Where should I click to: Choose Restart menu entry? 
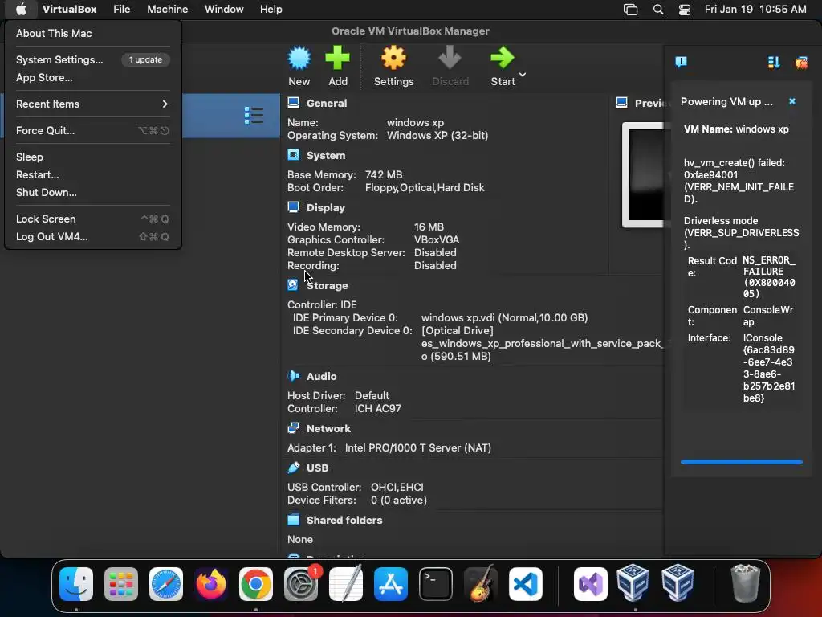point(93,174)
